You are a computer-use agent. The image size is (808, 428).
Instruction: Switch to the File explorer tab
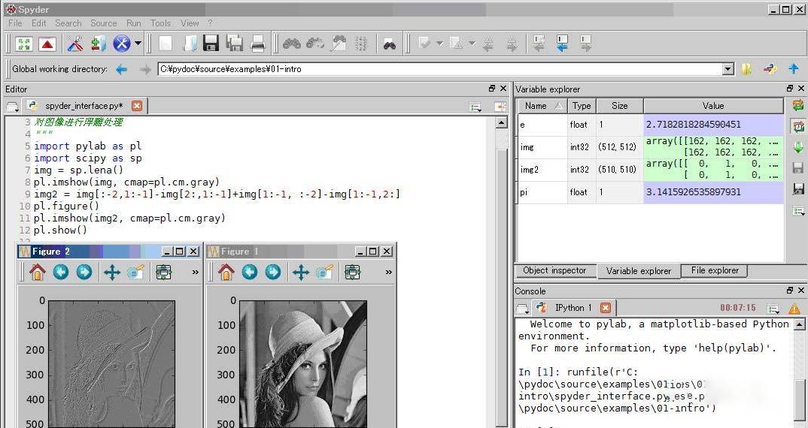click(715, 270)
